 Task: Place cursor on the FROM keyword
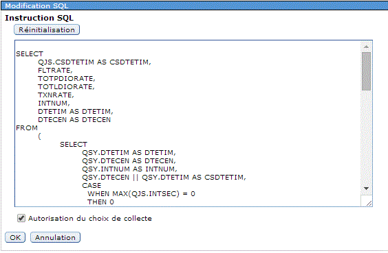(x=27, y=128)
